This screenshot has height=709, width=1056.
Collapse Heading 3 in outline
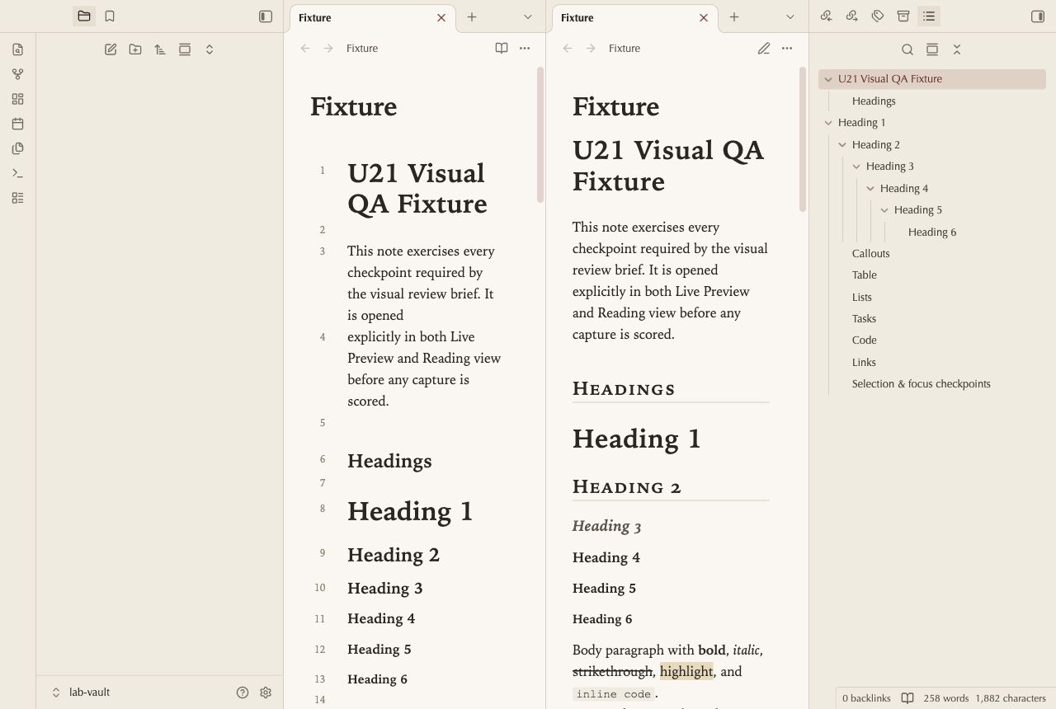[x=856, y=167]
